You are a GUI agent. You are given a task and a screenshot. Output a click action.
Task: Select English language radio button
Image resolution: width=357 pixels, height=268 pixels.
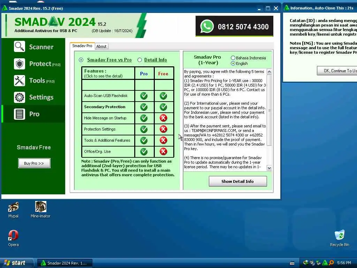[x=233, y=64]
